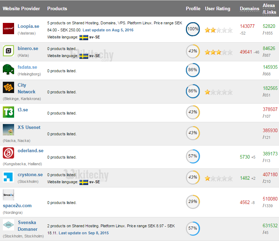Click the fsdata.se turtle logo
The width and height of the screenshot is (279, 241).
[x=8, y=69]
